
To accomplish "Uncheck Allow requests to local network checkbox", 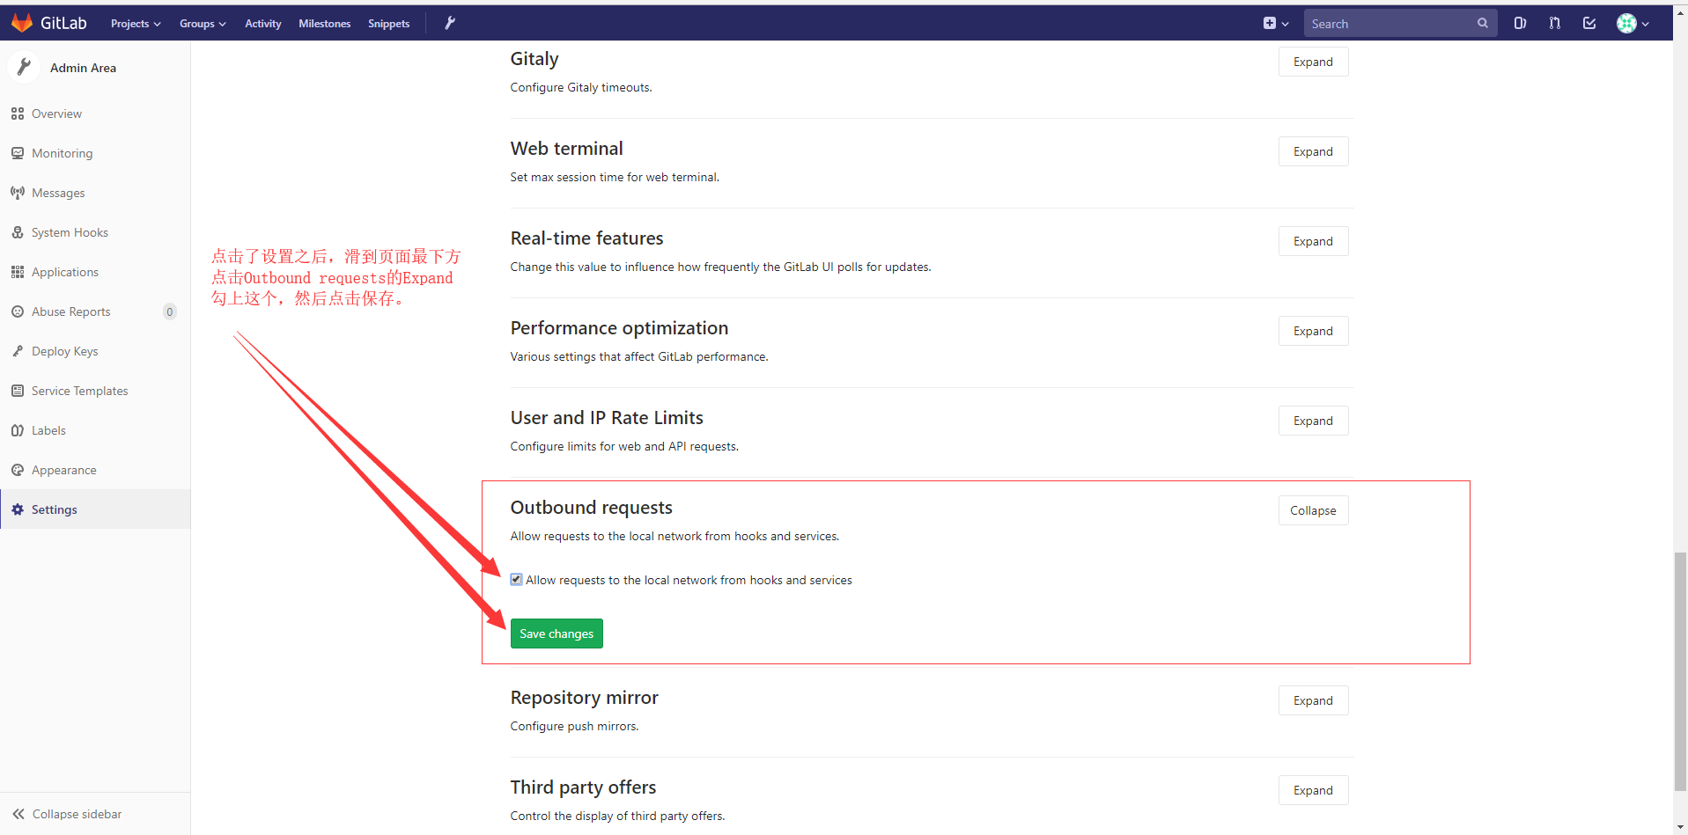I will coord(516,579).
